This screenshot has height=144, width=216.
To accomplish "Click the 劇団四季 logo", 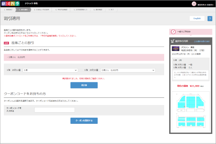I will [10, 4].
